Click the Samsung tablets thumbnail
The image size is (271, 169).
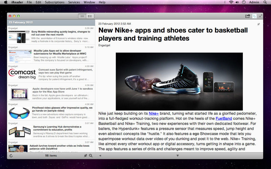pos(20,132)
